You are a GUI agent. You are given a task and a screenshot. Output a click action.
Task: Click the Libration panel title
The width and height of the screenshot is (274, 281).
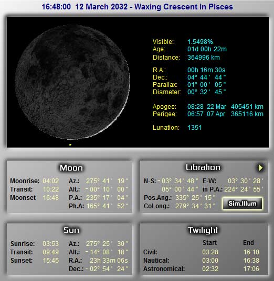[x=203, y=167]
